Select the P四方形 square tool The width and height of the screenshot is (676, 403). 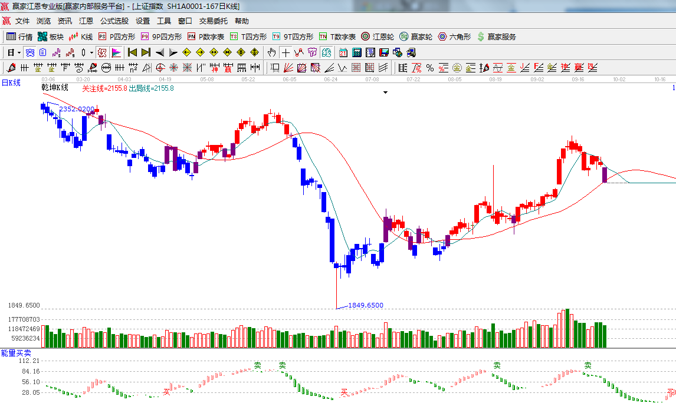point(117,37)
